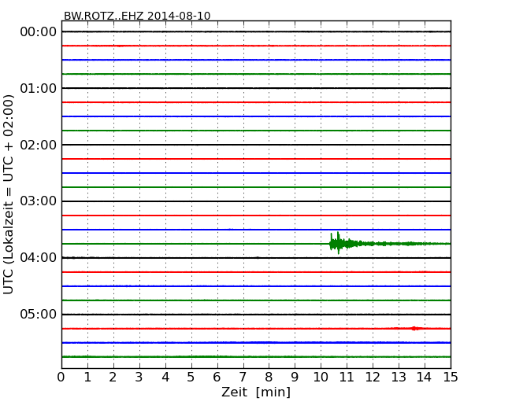Click the black trace at 00:00
The height and width of the screenshot is (409, 512).
click(256, 31)
